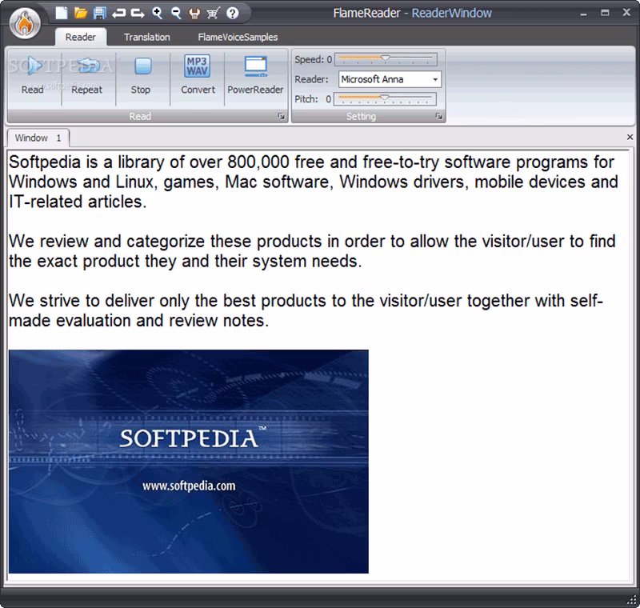Open the FlameVoiceSamples tab
The height and width of the screenshot is (608, 640).
point(238,37)
